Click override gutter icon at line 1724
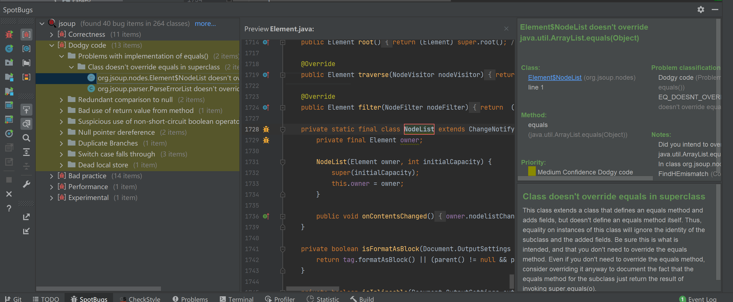The height and width of the screenshot is (302, 733). 266,107
